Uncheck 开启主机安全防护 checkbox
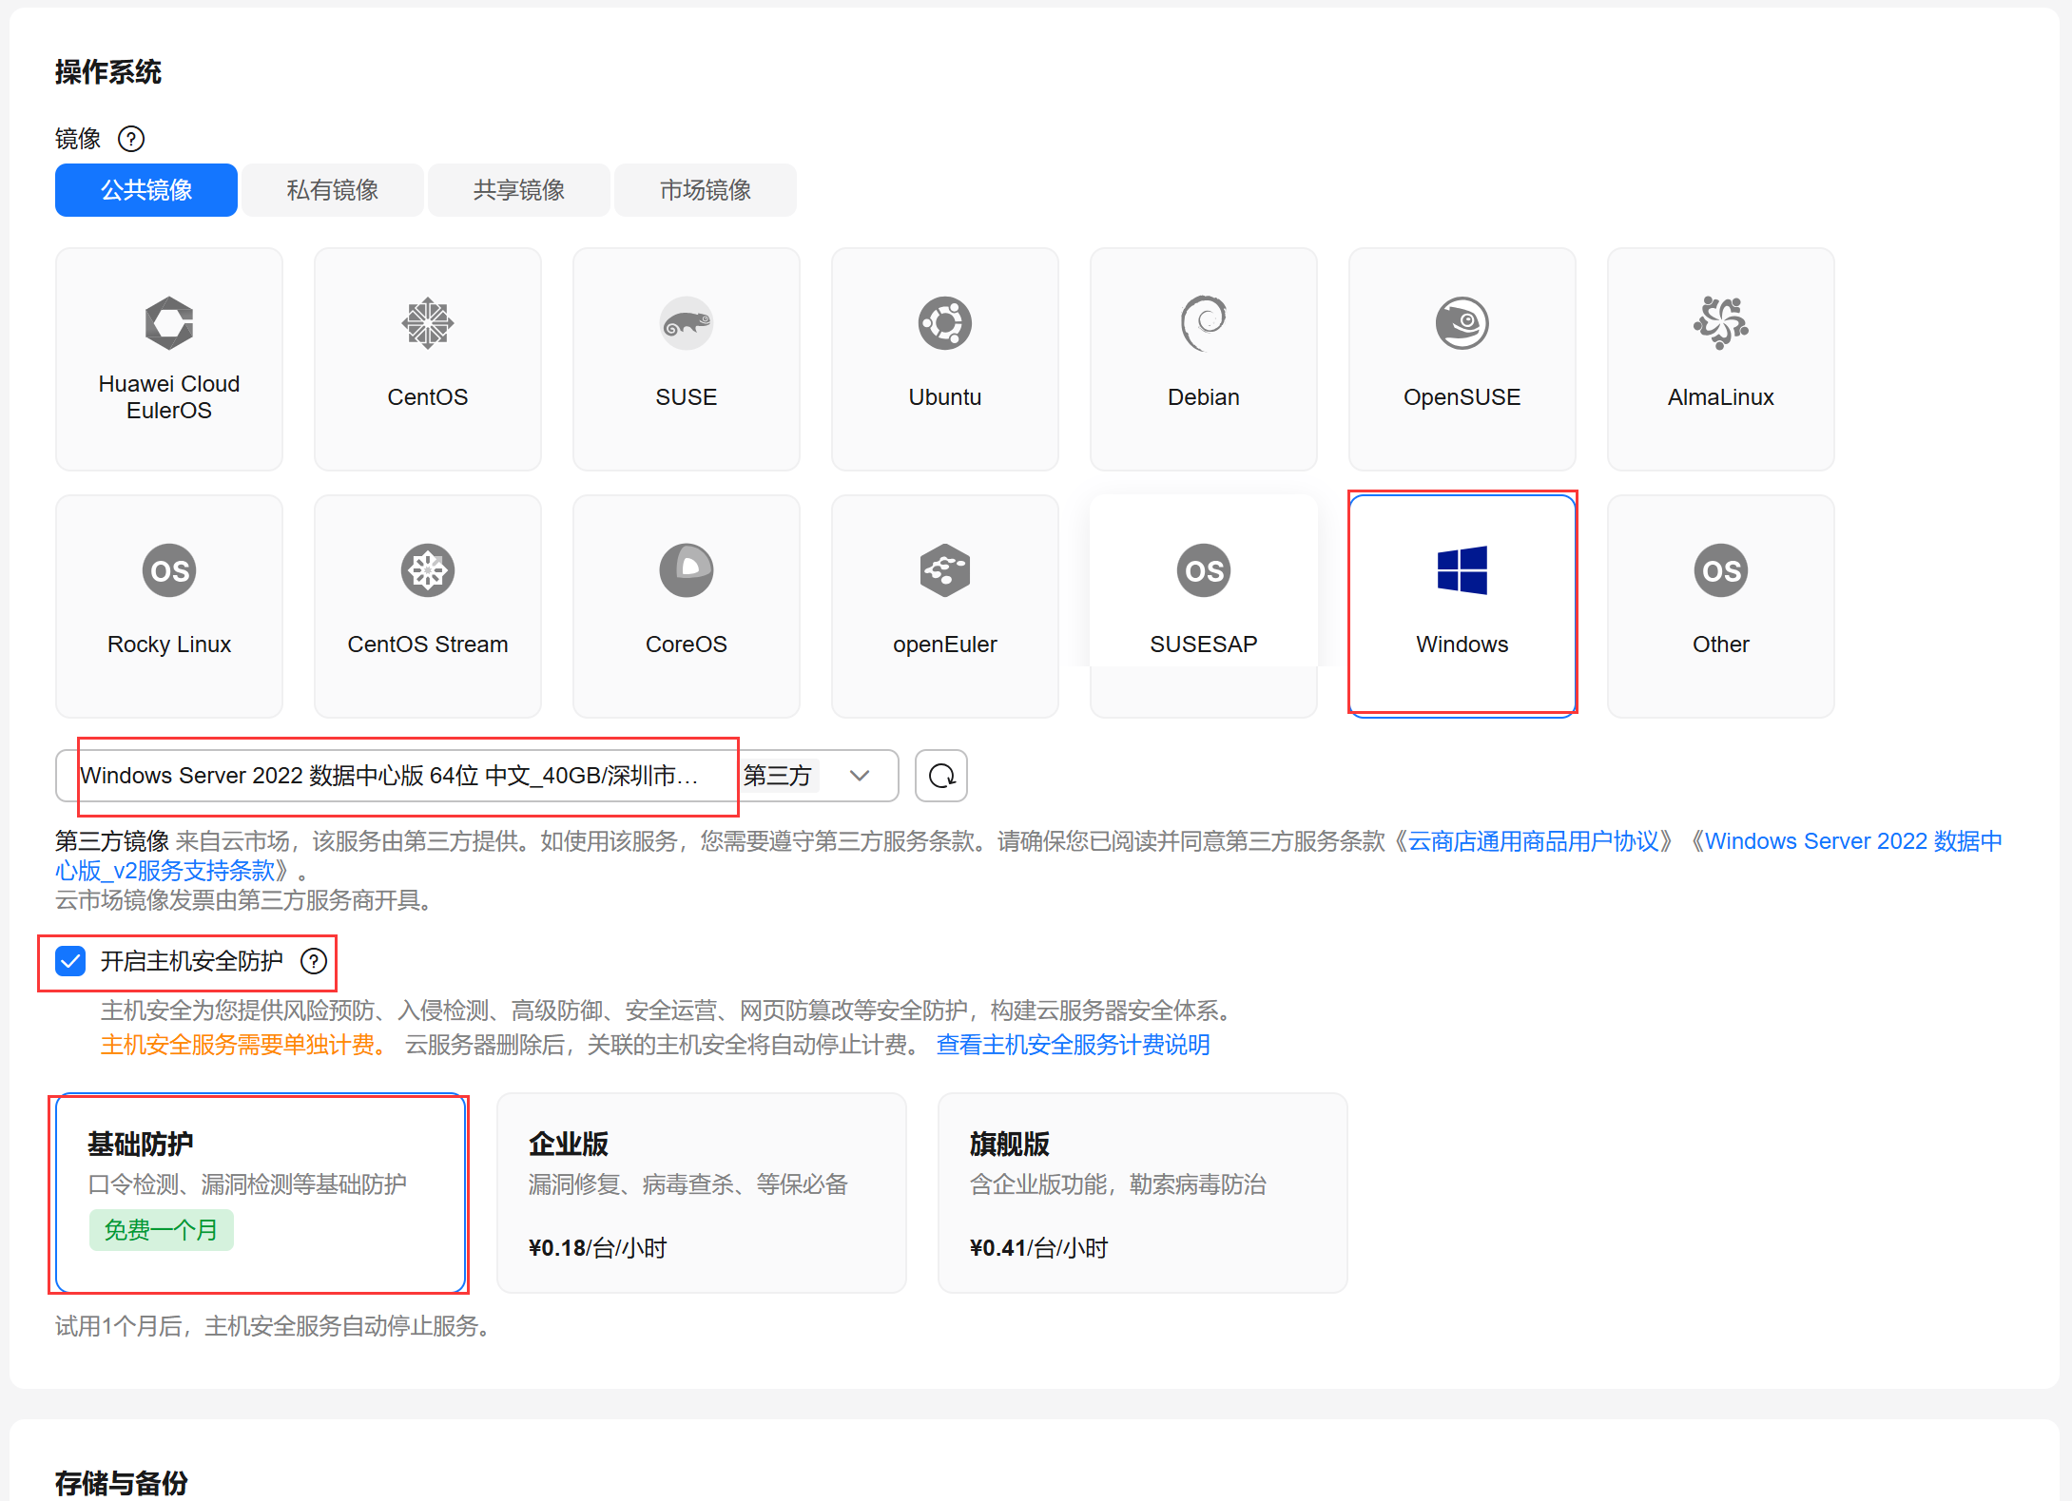Viewport: 2072px width, 1501px height. [x=70, y=961]
